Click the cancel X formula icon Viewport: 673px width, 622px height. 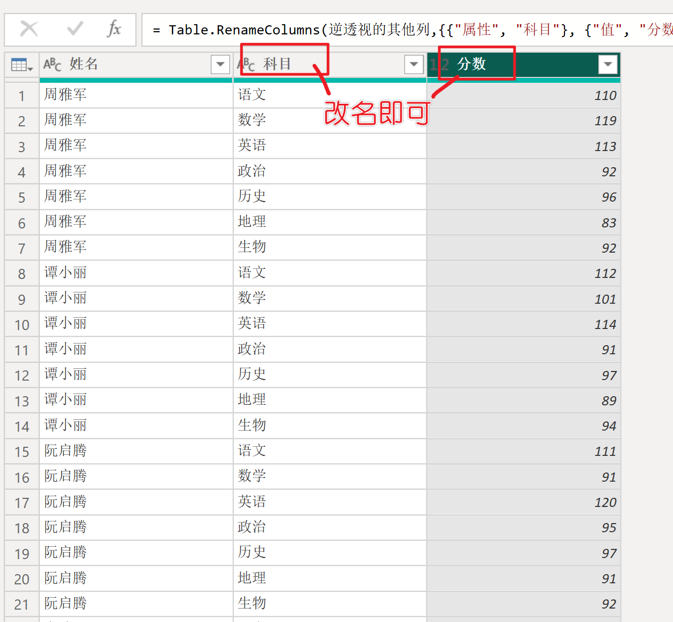click(x=29, y=29)
